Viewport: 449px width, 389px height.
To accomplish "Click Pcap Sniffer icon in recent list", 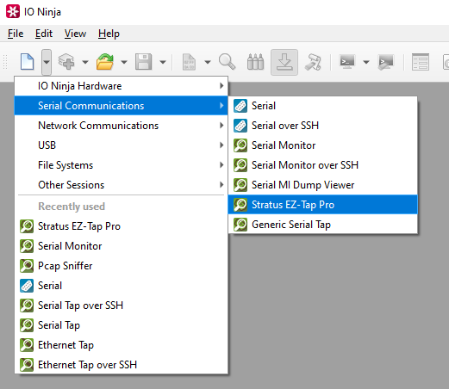I will [27, 266].
